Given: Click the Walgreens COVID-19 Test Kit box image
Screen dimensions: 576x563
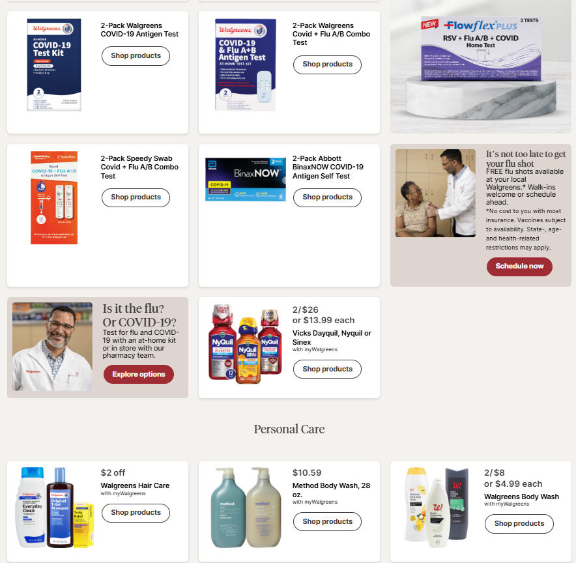Looking at the screenshot, I should coord(54,65).
